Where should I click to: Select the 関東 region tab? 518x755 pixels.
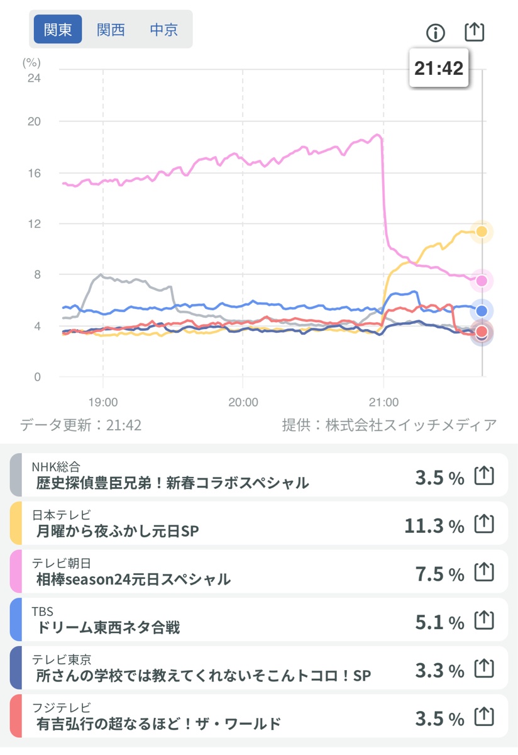[x=58, y=30]
